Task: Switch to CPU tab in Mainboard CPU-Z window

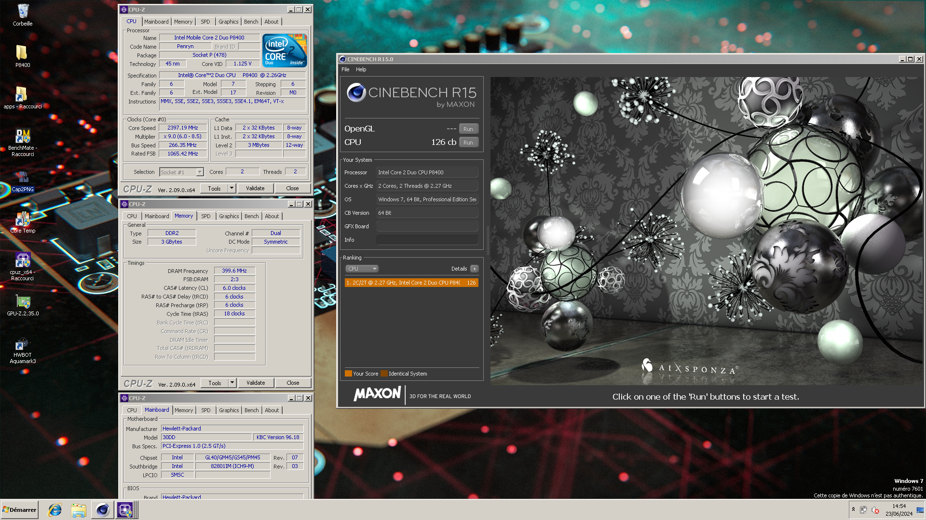Action: pos(132,410)
